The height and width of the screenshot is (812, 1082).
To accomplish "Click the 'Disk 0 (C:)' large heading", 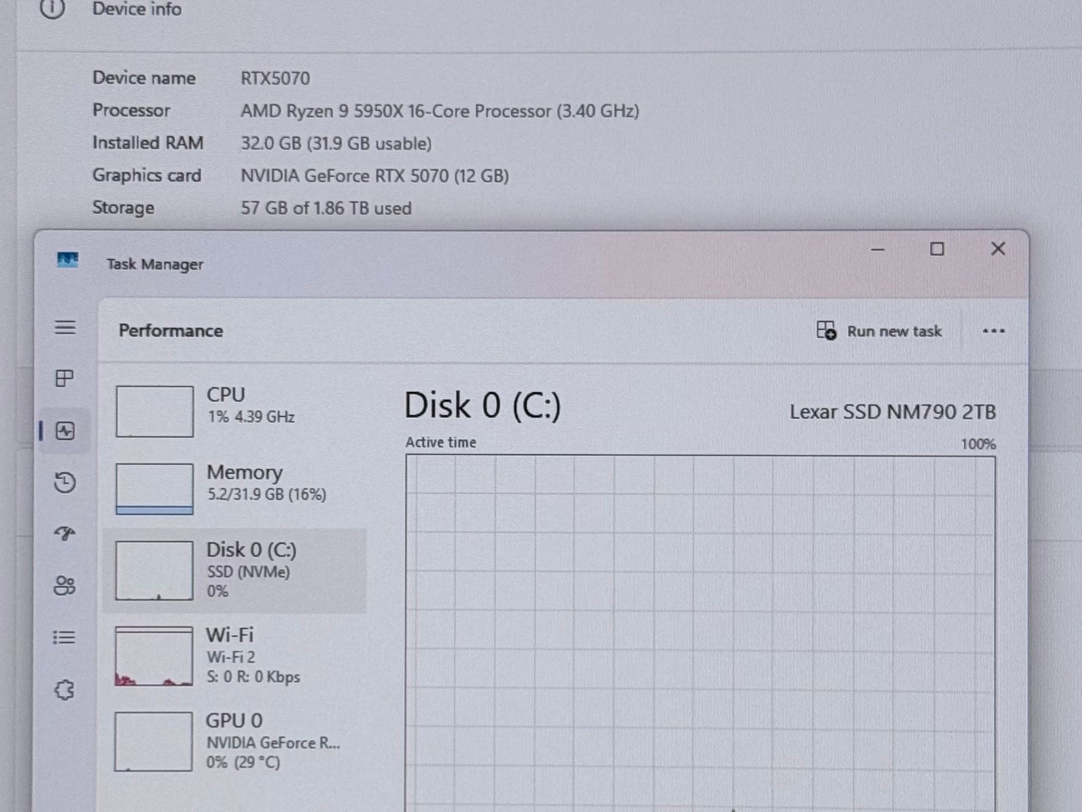I will [482, 406].
